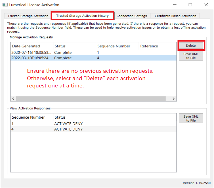This screenshot has width=214, height=188.
Task: Go to Certificate Based Activation tab
Action: [x=175, y=16]
